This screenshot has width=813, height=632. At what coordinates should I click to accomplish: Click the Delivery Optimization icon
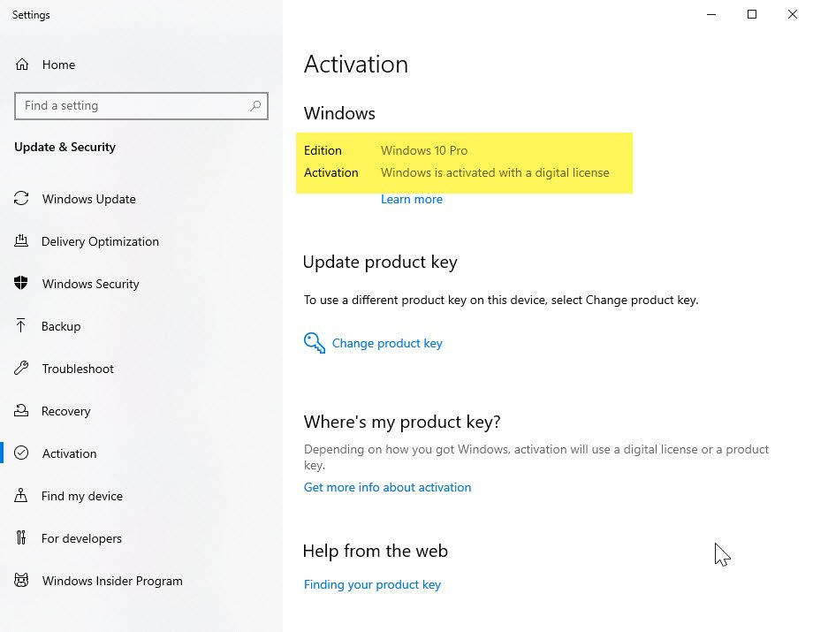point(21,240)
